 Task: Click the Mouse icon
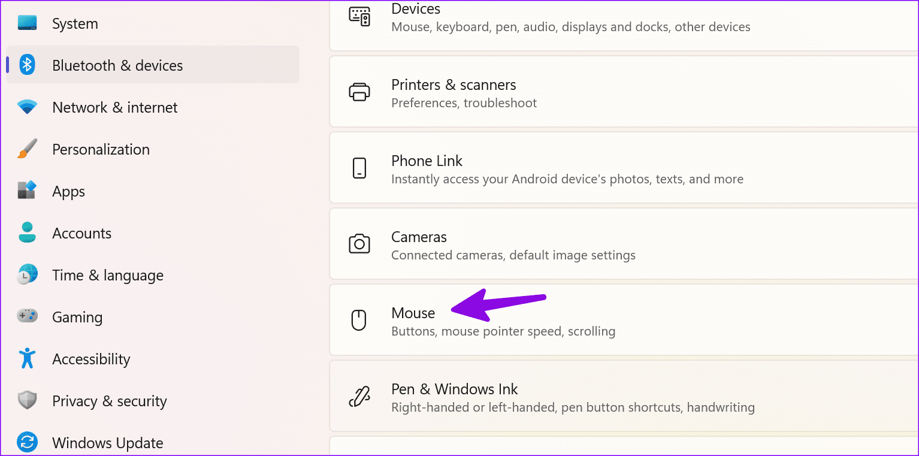click(x=358, y=320)
